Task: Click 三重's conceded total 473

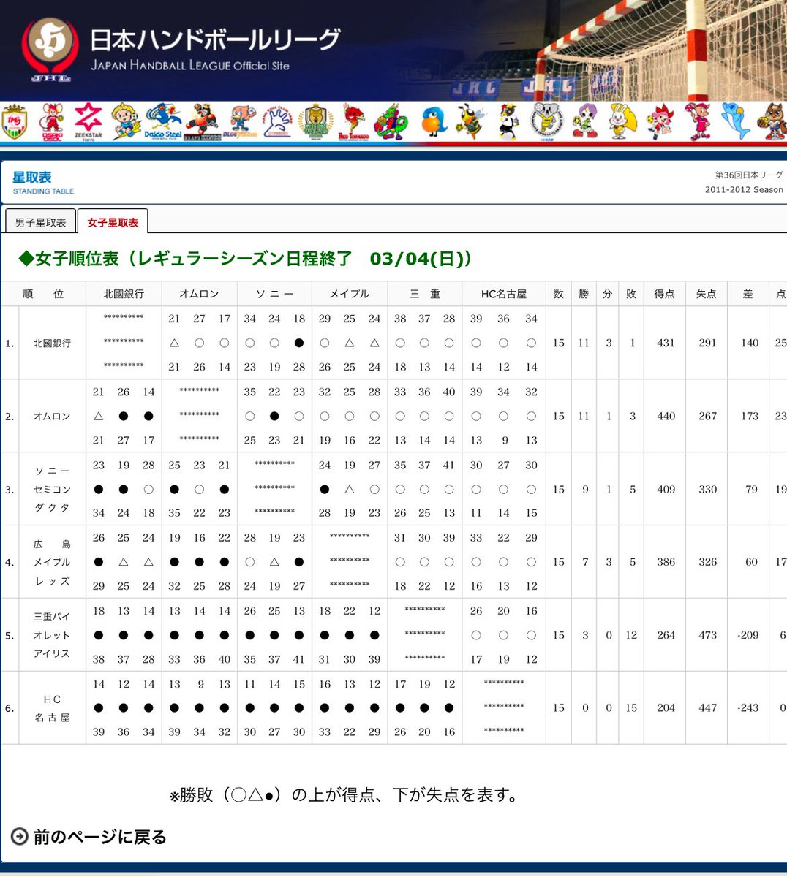Action: tap(707, 635)
